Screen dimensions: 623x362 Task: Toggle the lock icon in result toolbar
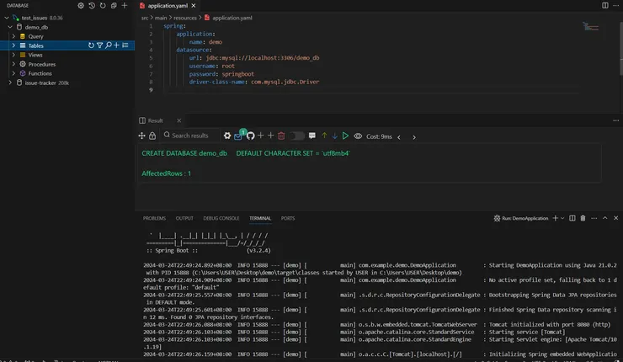(152, 136)
